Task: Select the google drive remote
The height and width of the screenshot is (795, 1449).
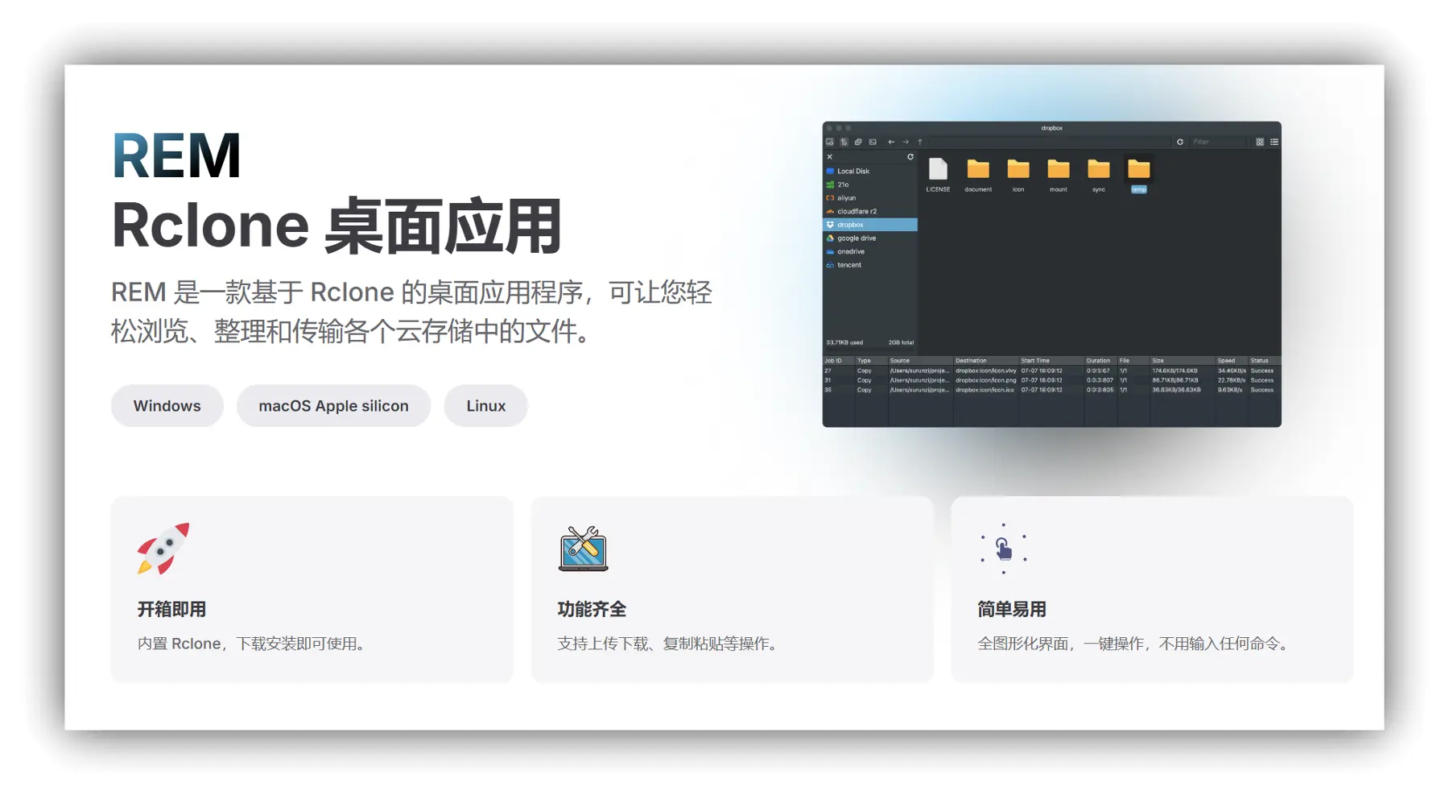Action: coord(870,238)
